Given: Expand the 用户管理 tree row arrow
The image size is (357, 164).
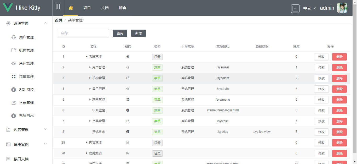Looking at the screenshot, I should tap(90, 67).
